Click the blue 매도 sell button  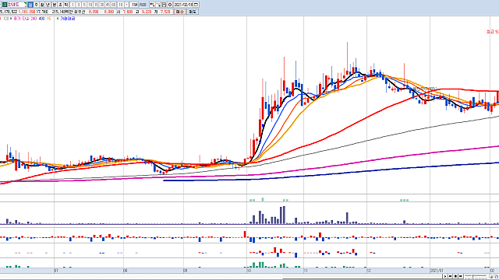[x=193, y=12]
